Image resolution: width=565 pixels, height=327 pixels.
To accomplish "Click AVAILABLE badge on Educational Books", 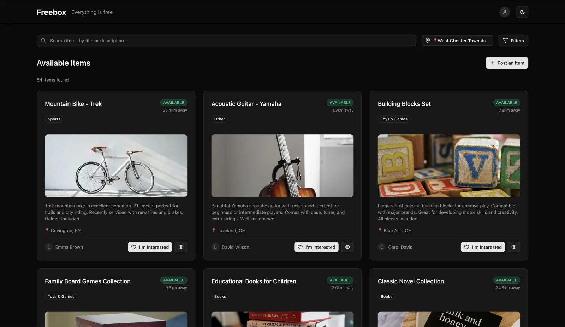I will coord(340,280).
